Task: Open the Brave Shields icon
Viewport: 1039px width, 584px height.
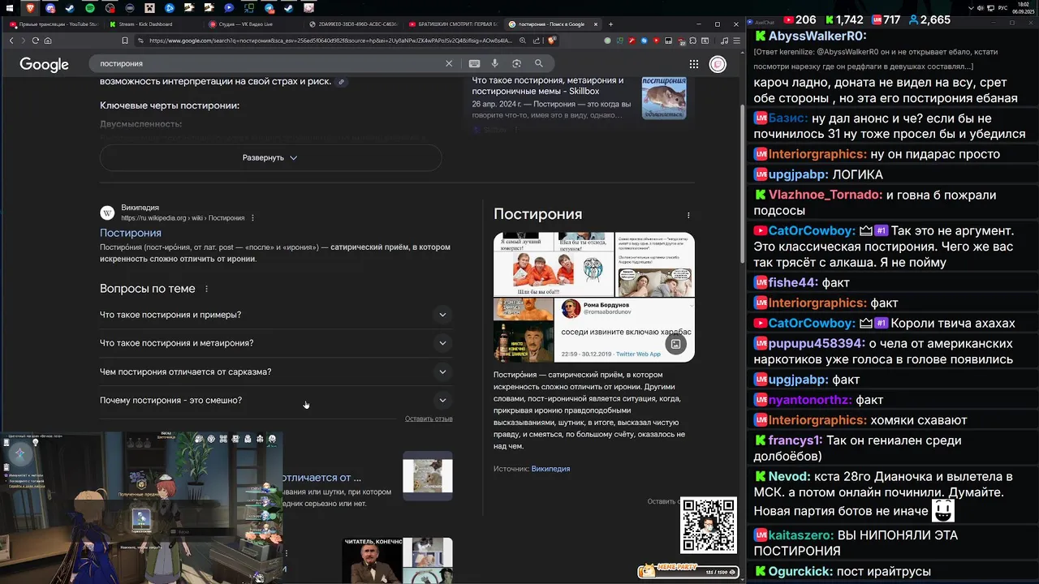Action: tap(552, 41)
